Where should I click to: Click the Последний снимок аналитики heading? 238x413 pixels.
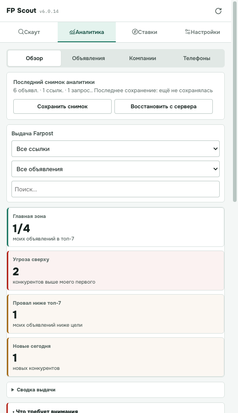click(x=54, y=82)
